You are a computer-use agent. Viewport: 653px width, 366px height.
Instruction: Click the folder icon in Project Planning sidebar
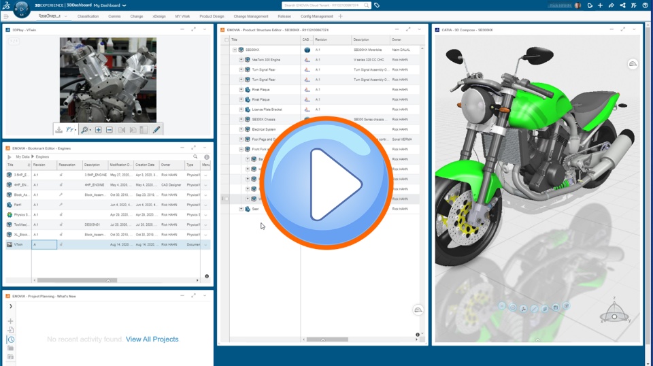click(10, 348)
